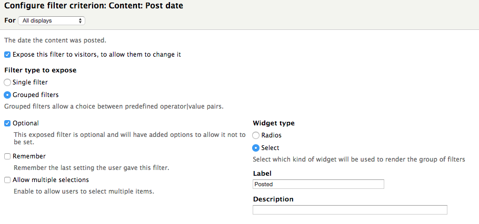
Task: Focus the empty Description text field
Action: pos(350,210)
